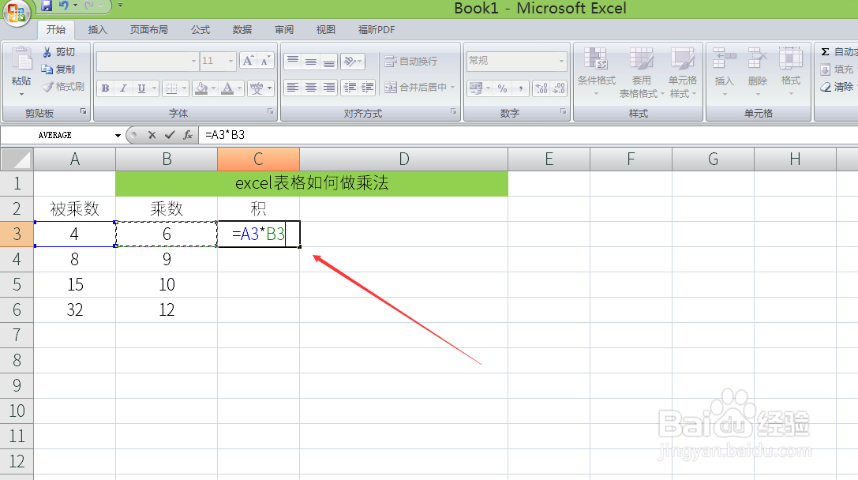Open 套用表格格式 table styles
The width and height of the screenshot is (858, 480).
pyautogui.click(x=641, y=72)
